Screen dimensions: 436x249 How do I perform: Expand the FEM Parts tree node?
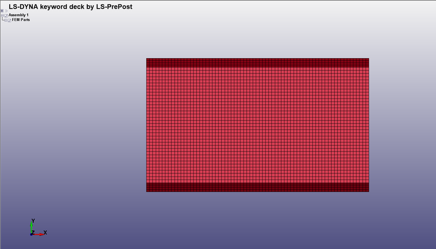tap(6, 20)
